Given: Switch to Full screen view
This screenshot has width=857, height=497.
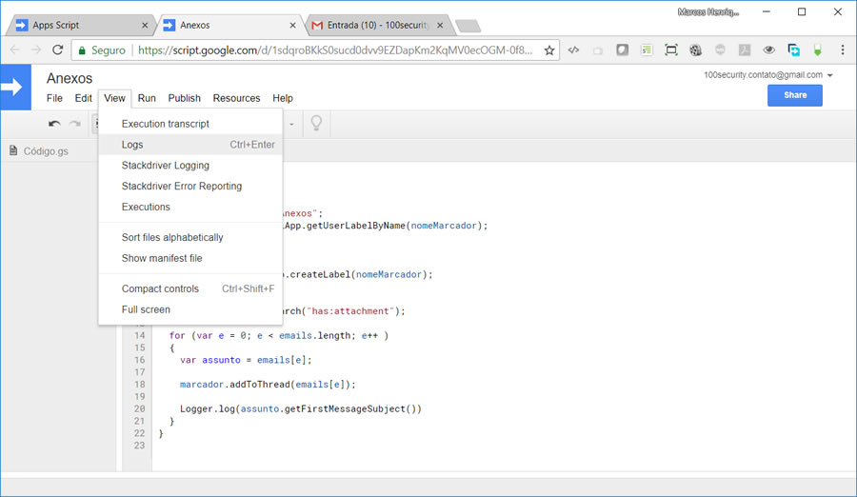Looking at the screenshot, I should [190, 309].
